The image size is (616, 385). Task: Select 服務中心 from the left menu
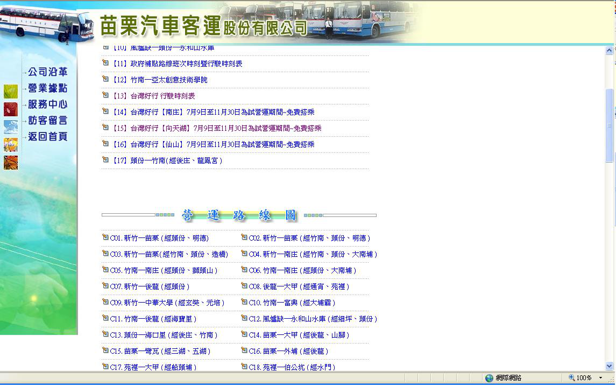point(47,104)
